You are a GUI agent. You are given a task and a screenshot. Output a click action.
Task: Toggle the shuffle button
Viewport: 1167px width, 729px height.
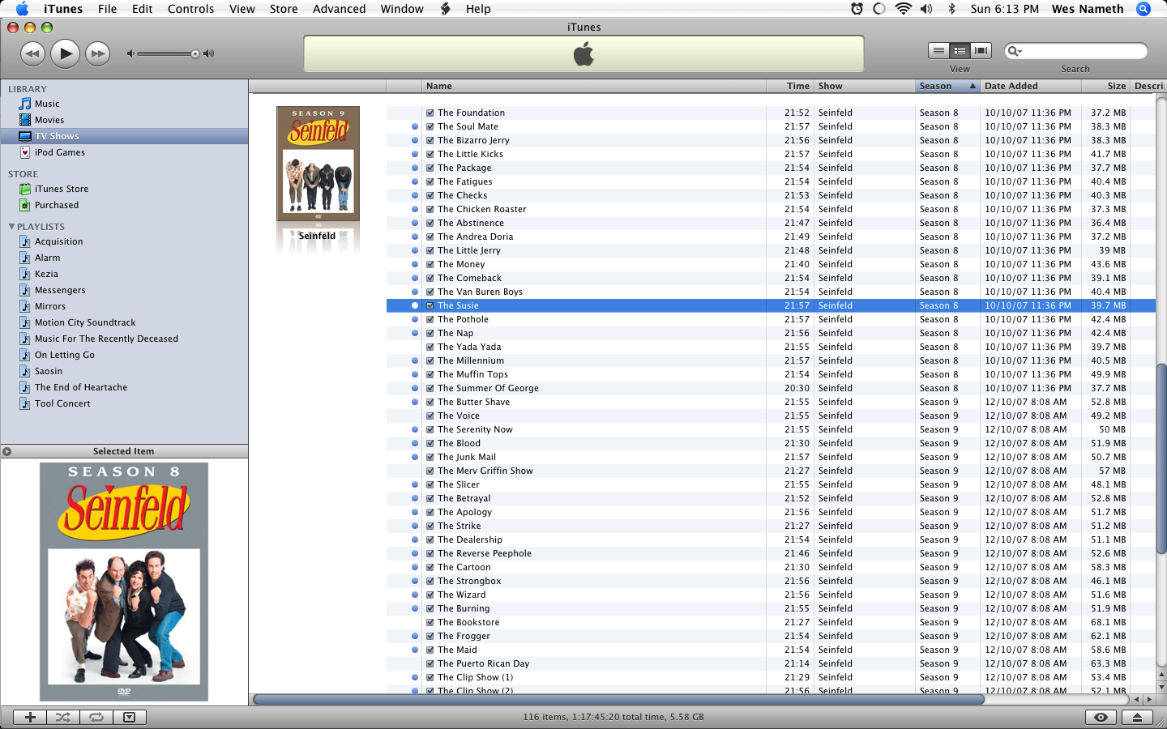pos(63,717)
